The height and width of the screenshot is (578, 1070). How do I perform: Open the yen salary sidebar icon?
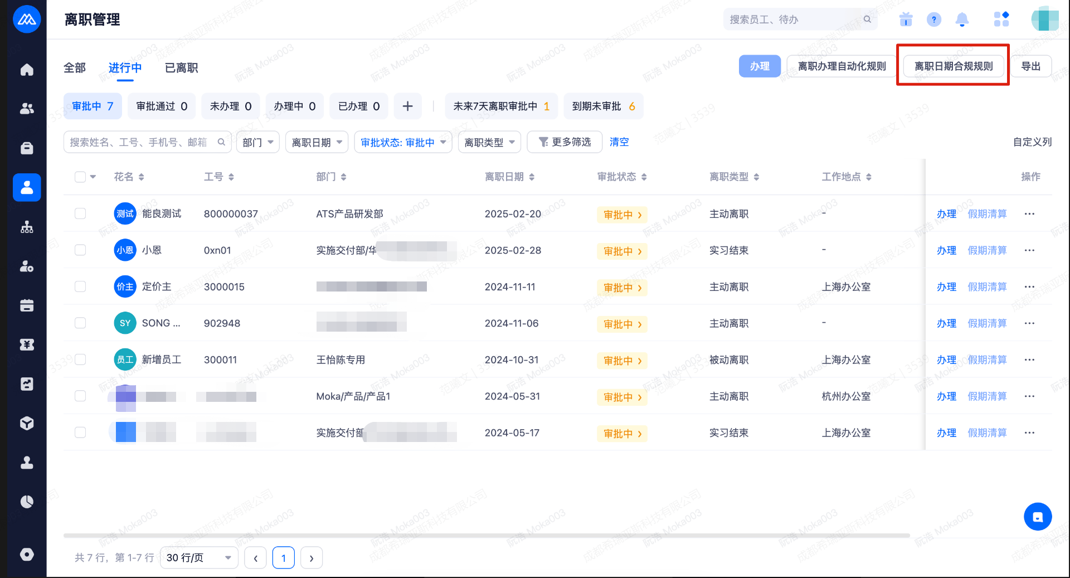tap(27, 344)
